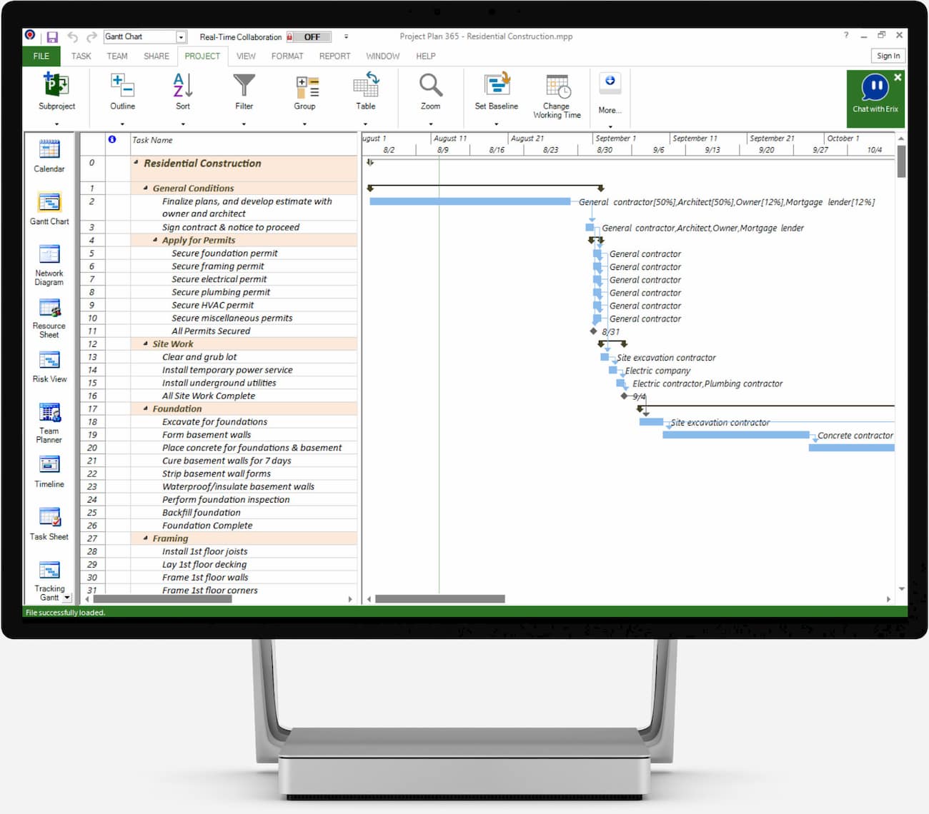Click the Help question mark icon
Viewport: 929px width, 814px height.
click(x=846, y=35)
